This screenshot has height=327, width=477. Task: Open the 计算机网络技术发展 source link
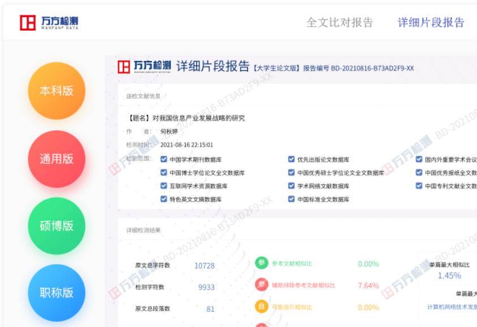coord(452,307)
